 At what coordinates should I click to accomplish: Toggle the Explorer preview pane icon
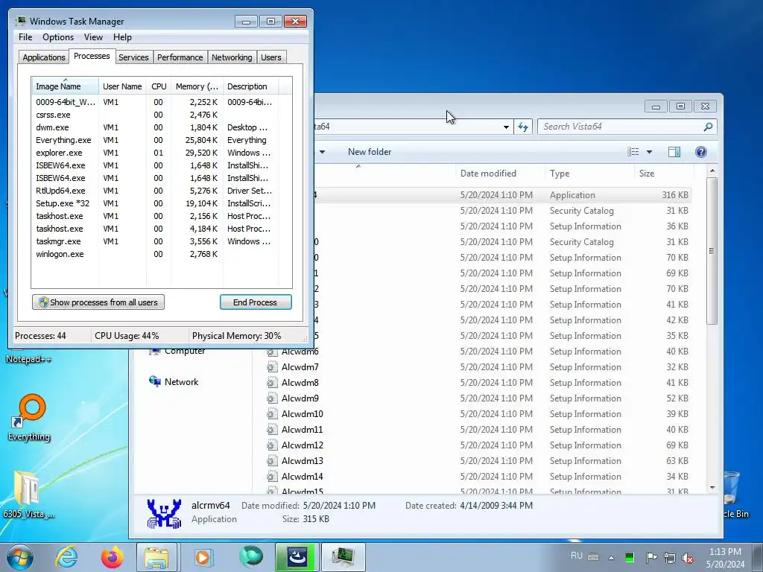[674, 152]
